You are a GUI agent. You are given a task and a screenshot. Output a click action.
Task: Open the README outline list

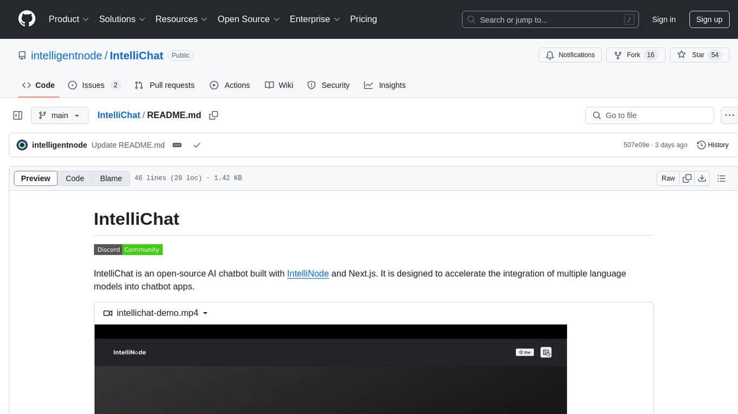point(721,178)
